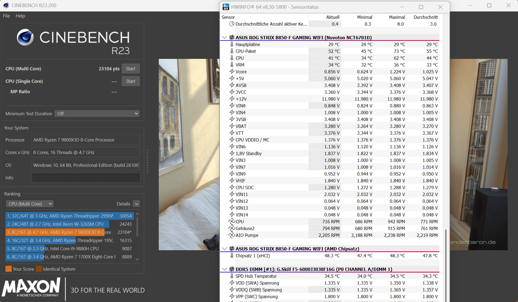Click the scroll-down arrow of the ranking list
This screenshot has width=518, height=302.
click(137, 259)
